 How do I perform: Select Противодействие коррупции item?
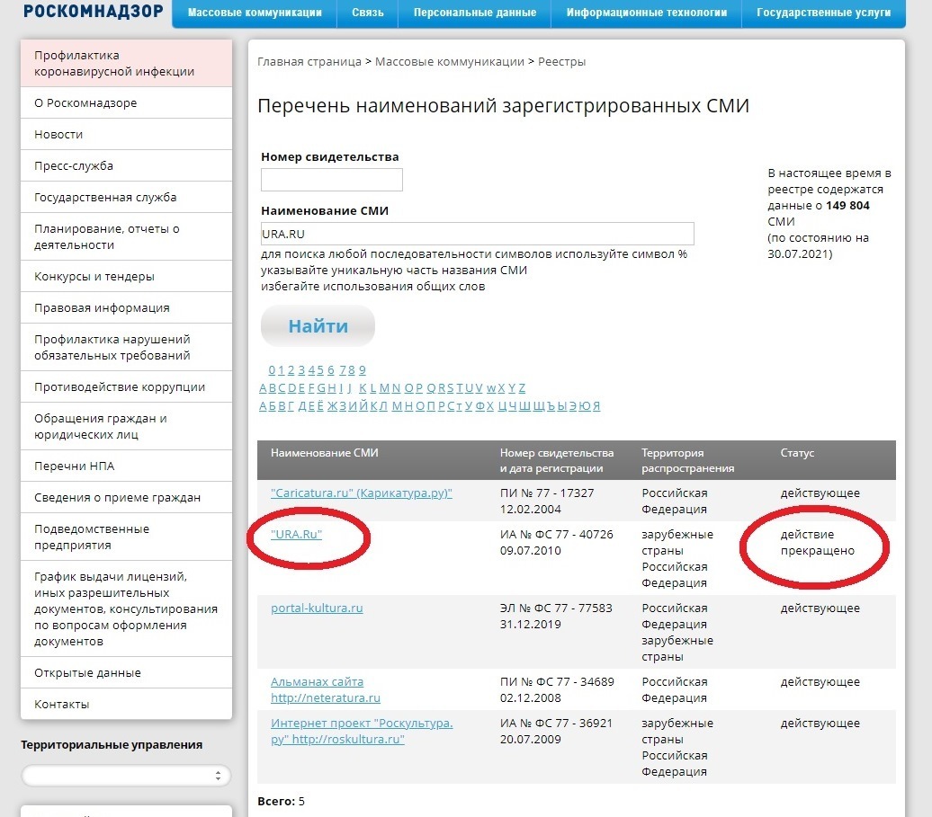(x=126, y=386)
